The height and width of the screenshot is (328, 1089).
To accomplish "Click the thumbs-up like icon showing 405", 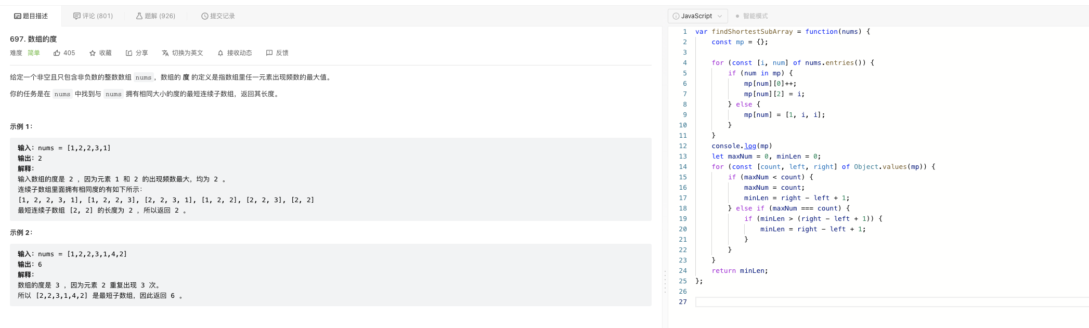I will 57,53.
